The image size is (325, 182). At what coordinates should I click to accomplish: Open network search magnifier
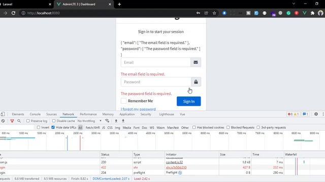click(19, 121)
